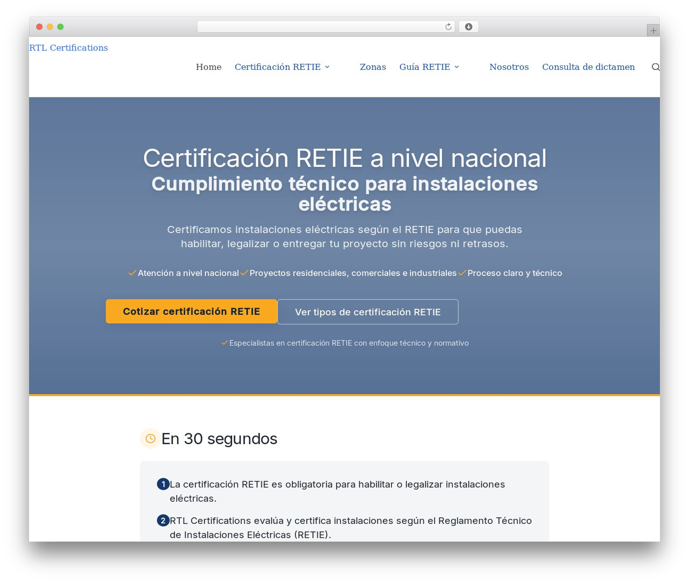Viewport: 689px width, 583px height.
Task: Open the Certificación RETIE menu item
Action: 278,67
